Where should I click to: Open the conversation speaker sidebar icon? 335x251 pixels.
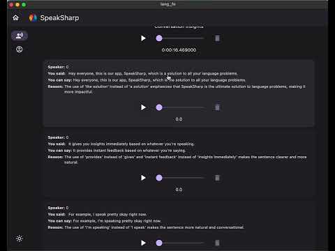click(20, 36)
